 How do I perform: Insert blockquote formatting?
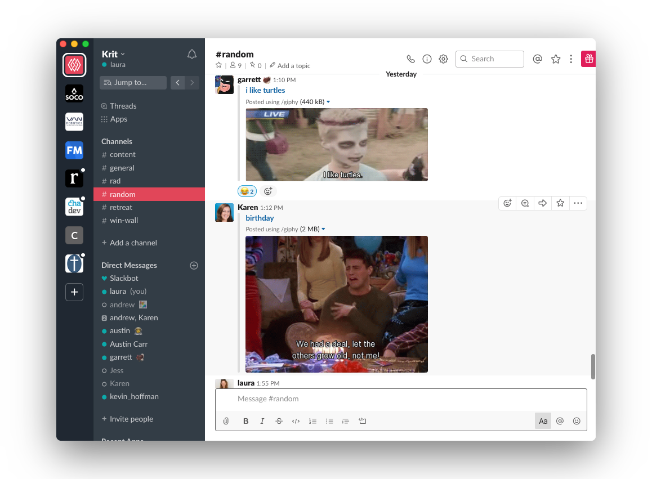(x=346, y=421)
